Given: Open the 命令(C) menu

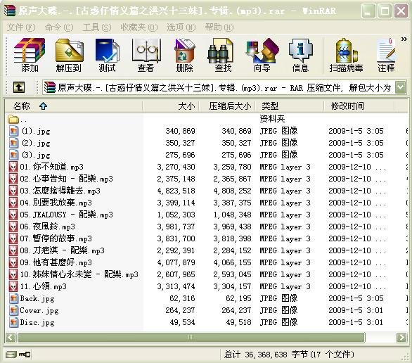Looking at the screenshot, I should pos(59,27).
